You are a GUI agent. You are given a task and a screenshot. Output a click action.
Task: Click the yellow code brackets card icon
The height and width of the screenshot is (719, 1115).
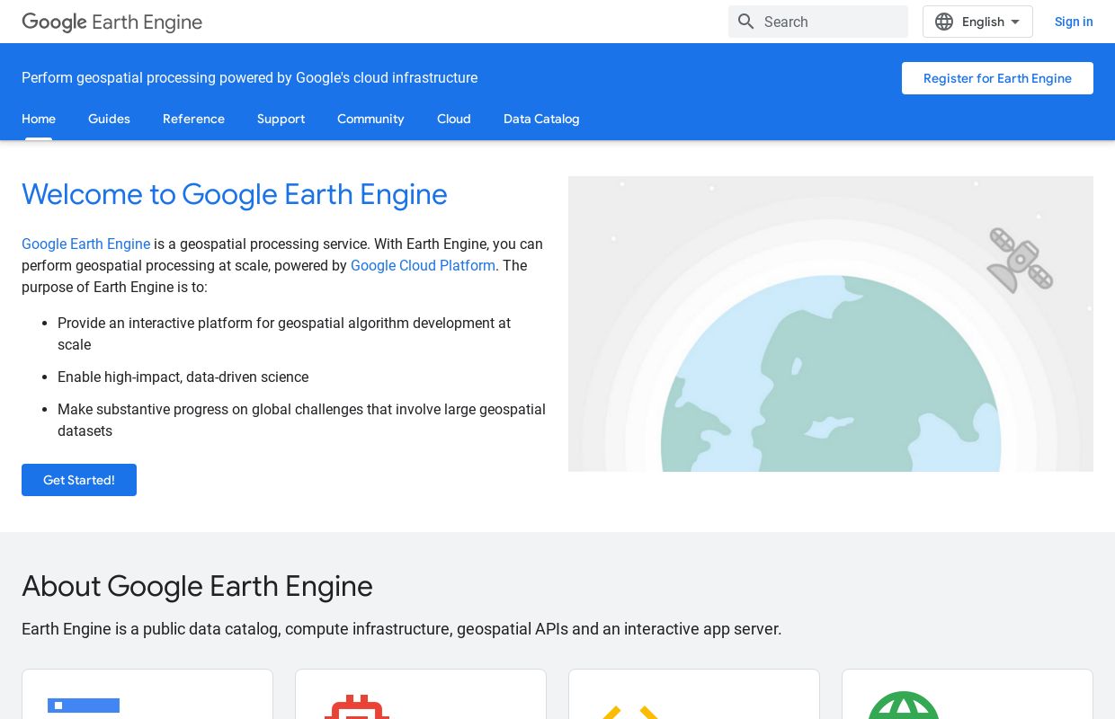tap(630, 712)
